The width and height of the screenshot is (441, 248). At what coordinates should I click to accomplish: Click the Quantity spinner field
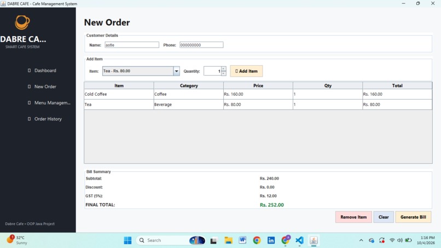coord(212,71)
